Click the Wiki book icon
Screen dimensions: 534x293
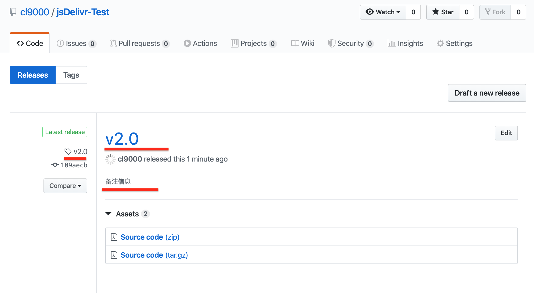pyautogui.click(x=295, y=43)
